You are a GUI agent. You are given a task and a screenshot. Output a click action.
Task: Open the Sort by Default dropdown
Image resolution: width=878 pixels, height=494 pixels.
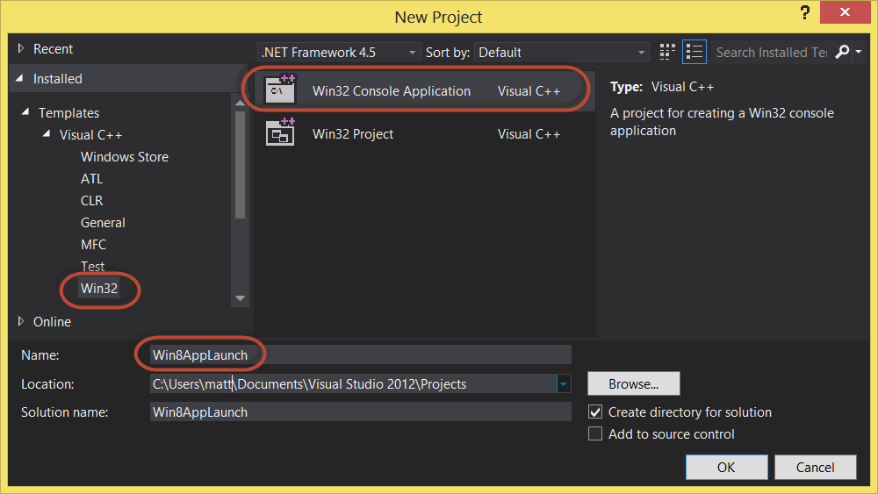[561, 52]
